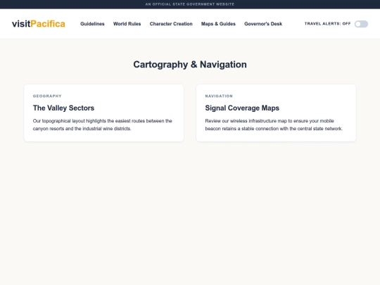Click the 'Our topographical layout' description text

click(103, 125)
